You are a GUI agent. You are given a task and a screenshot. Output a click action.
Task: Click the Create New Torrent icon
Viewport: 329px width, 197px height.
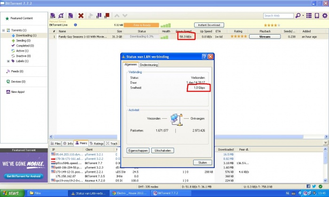(70, 15)
